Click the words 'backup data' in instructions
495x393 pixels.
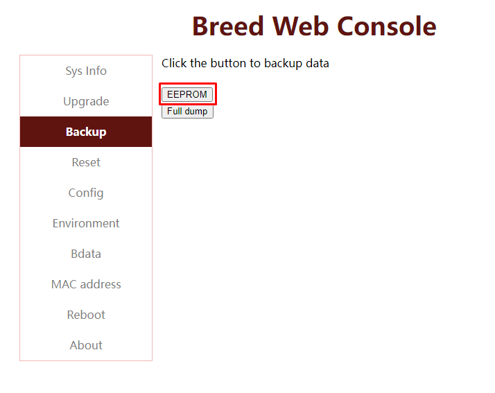pyautogui.click(x=297, y=63)
